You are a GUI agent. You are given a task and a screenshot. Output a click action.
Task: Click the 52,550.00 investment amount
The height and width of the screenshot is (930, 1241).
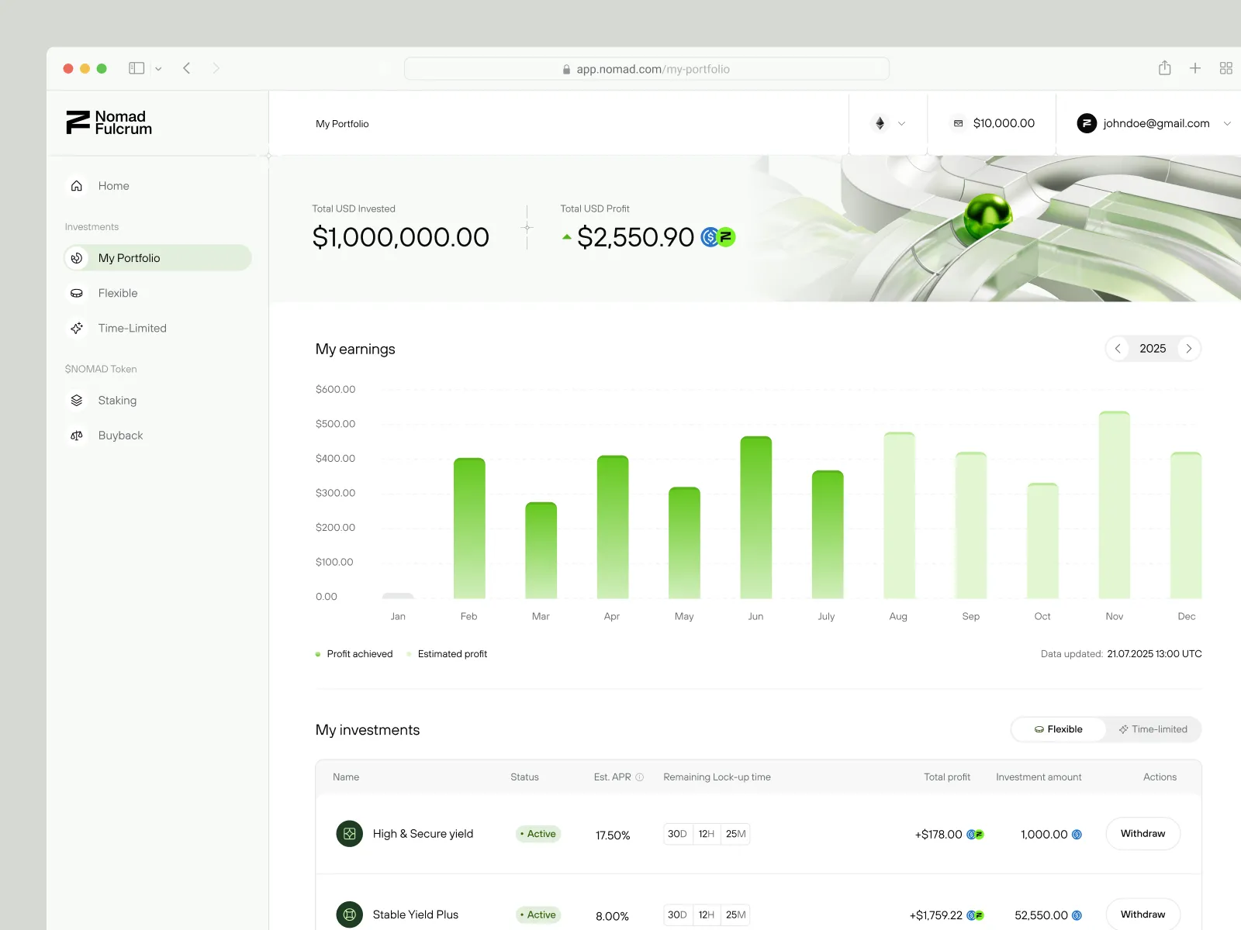pyautogui.click(x=1041, y=915)
